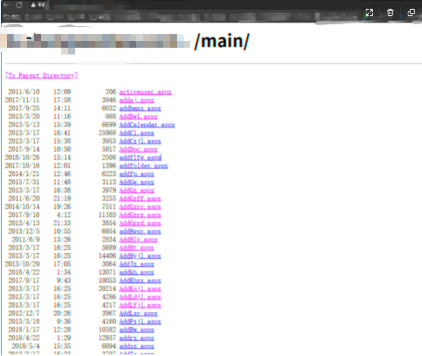Screen dimensions: 422x356
Task: Open the To Parent Directory link
Action: click(41, 76)
